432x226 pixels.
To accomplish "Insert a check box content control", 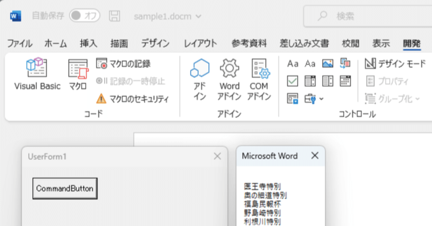I will click(292, 81).
